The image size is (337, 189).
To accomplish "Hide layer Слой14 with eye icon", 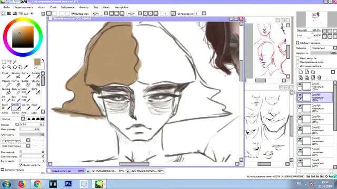I will [x=300, y=117].
